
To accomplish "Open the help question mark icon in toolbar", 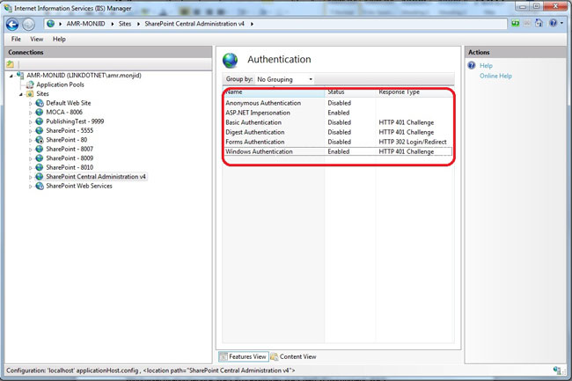I will pos(554,24).
